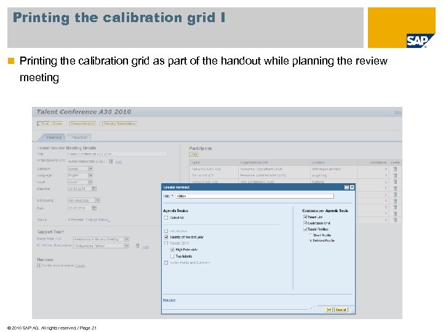Toggle the Introduction agenda topic checkbox
Image resolution: width=443 pixels, height=332 pixels.
point(166,231)
